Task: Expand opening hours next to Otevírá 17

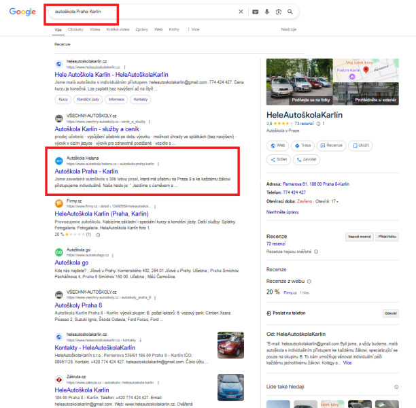Action: (337, 202)
